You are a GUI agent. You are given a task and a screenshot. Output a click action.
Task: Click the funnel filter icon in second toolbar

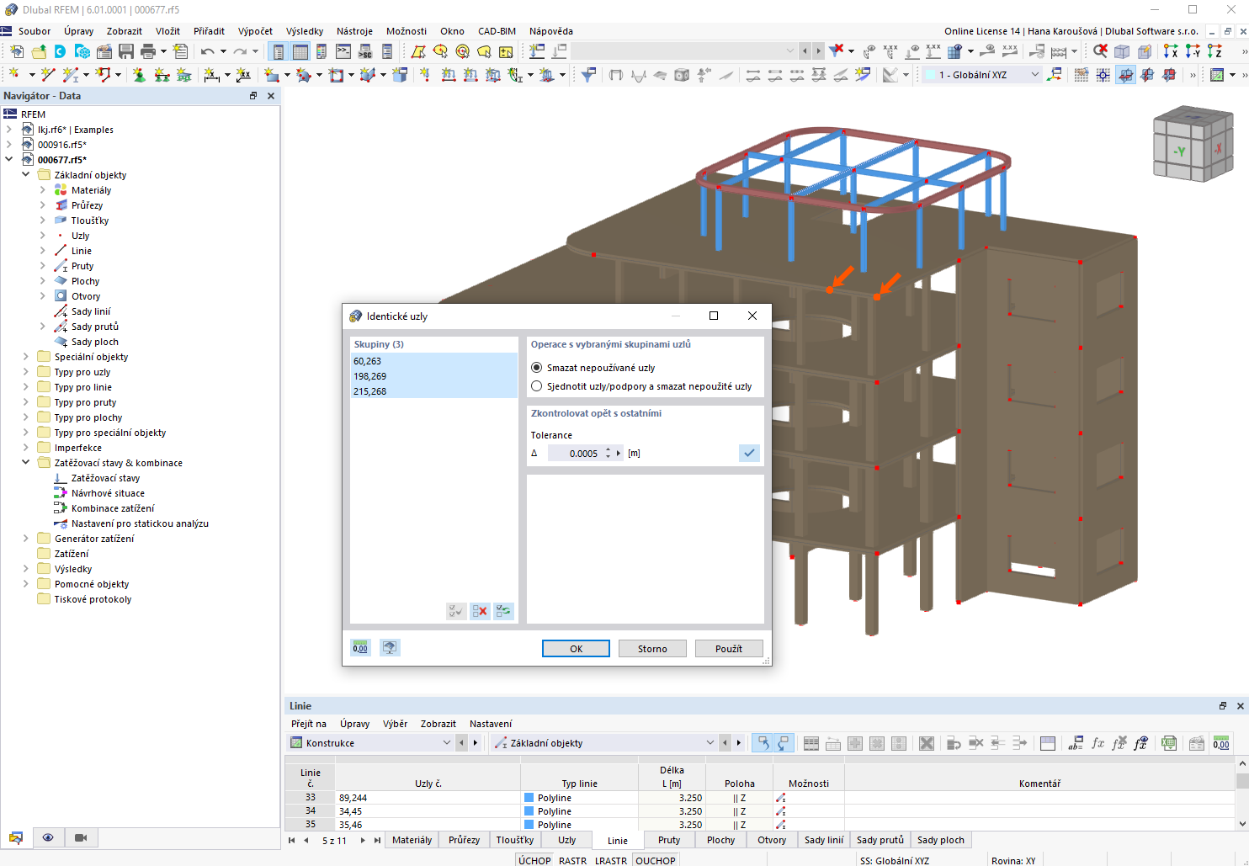tap(589, 75)
